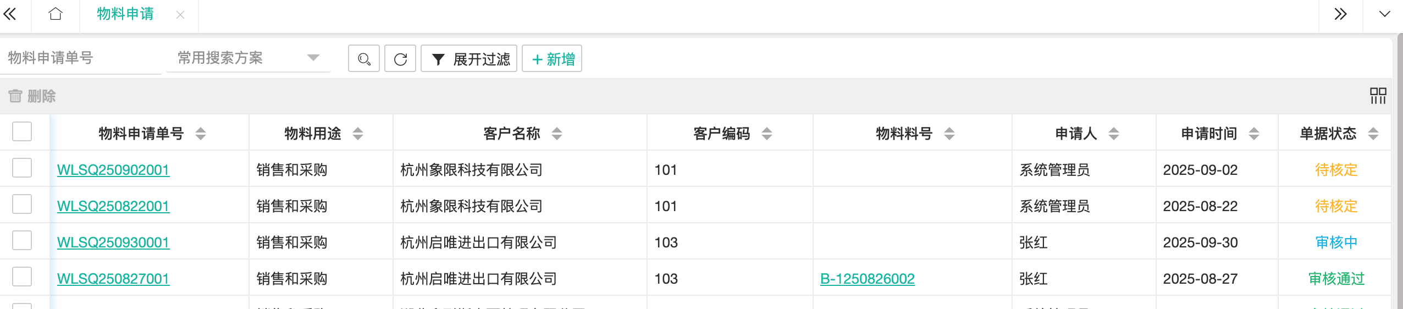Click the 新增 button

coord(552,59)
